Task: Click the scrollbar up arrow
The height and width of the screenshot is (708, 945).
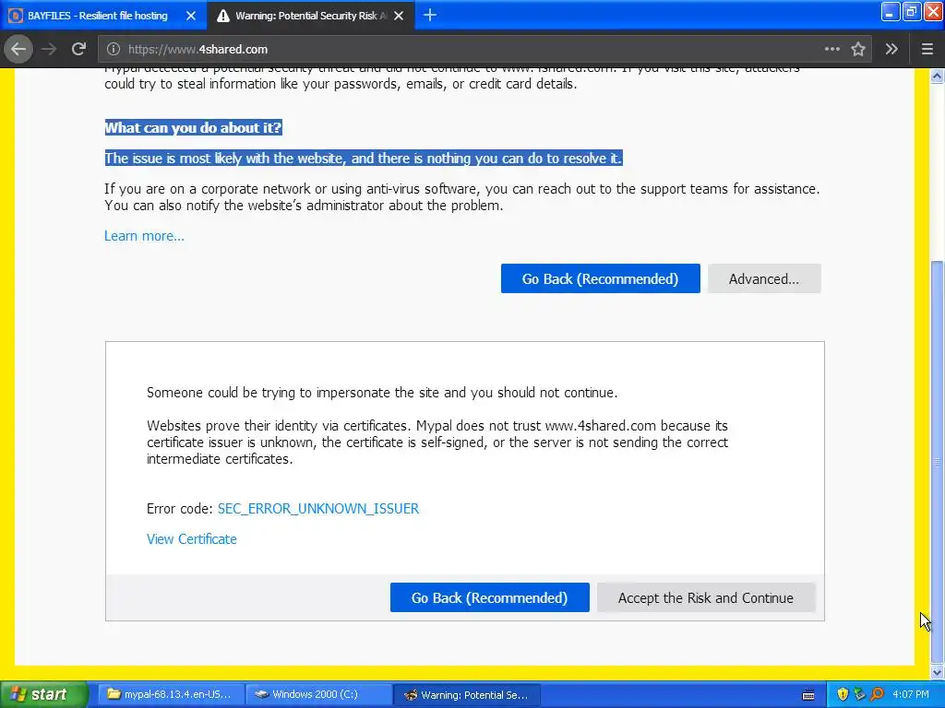Action: 937,76
